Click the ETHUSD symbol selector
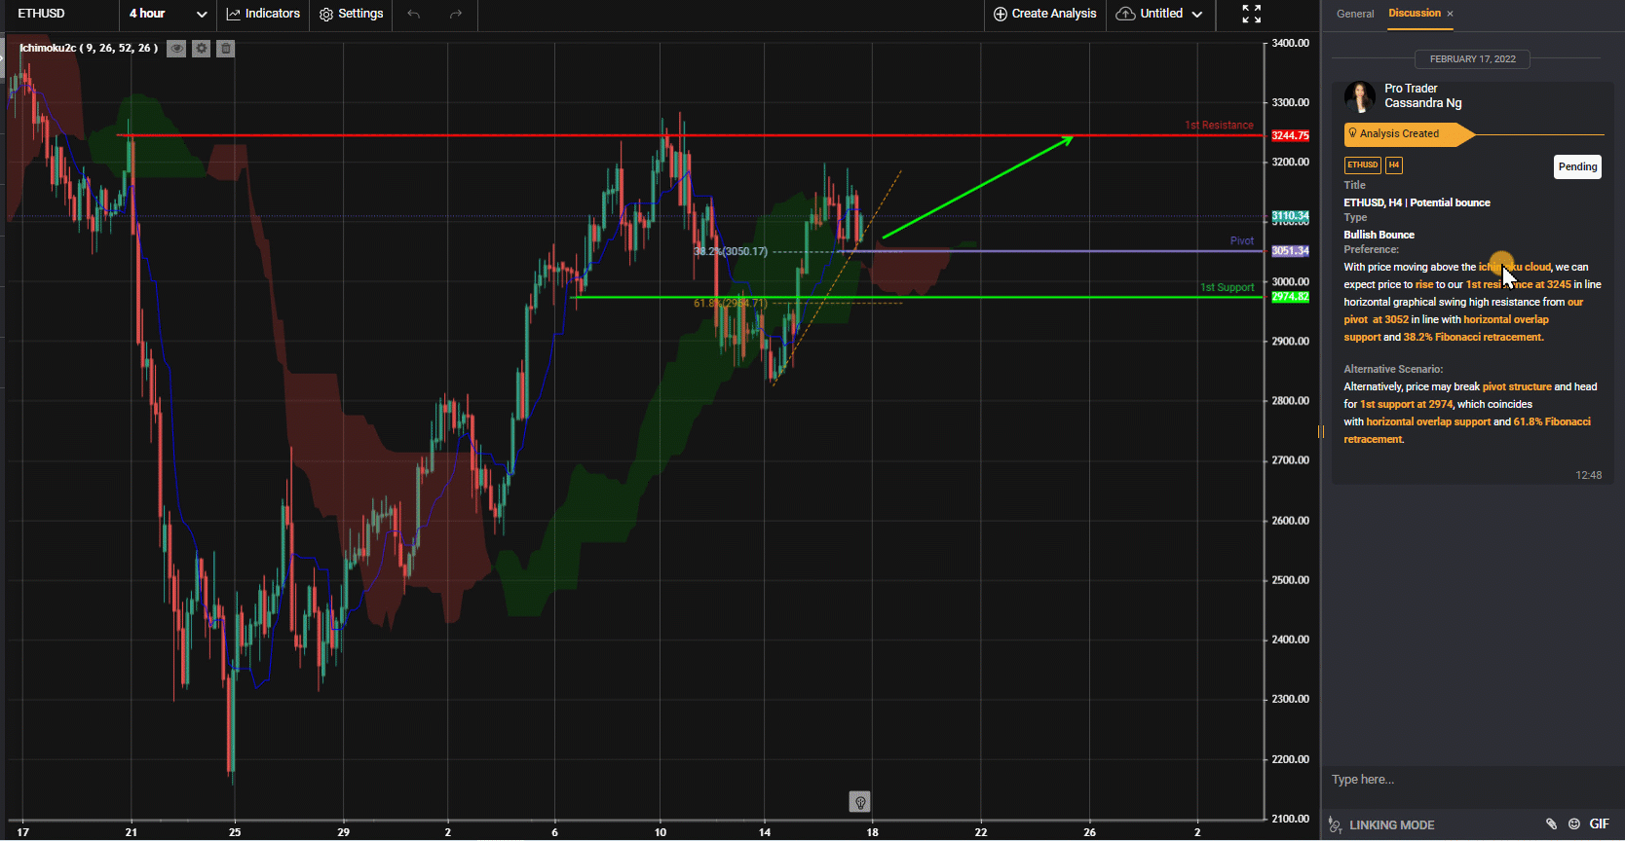This screenshot has width=1625, height=841. (x=42, y=14)
